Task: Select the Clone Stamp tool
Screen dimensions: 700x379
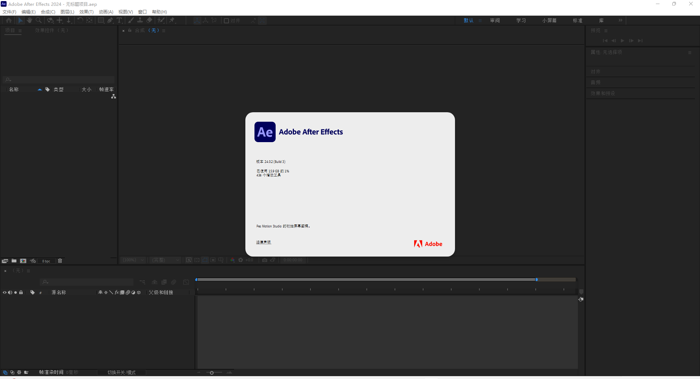Action: [140, 20]
